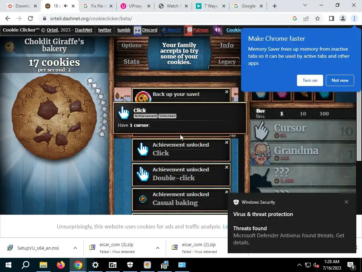This screenshot has height=272, width=362.
Task: Open Chrome profile avatar menu
Action: (x=343, y=18)
